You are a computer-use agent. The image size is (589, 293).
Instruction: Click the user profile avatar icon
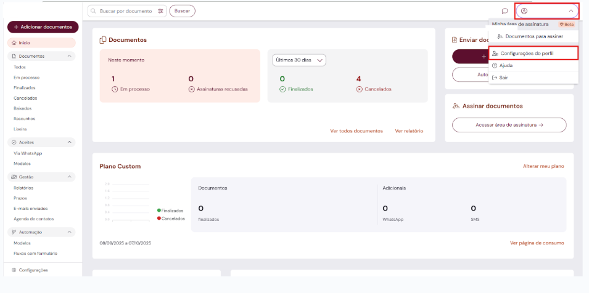pyautogui.click(x=524, y=11)
